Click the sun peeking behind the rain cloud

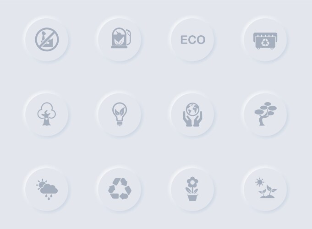(41, 184)
